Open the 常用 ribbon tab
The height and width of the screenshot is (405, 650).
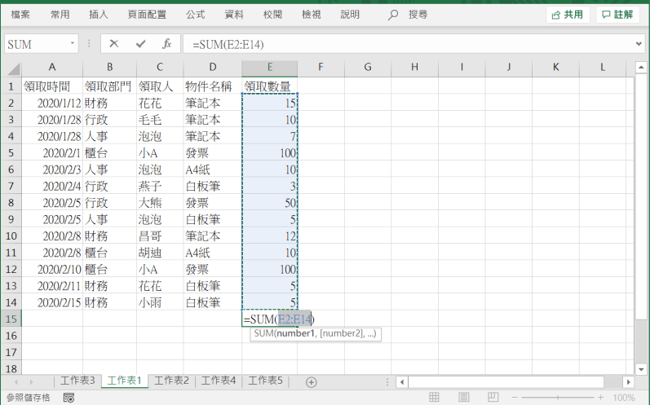[60, 15]
